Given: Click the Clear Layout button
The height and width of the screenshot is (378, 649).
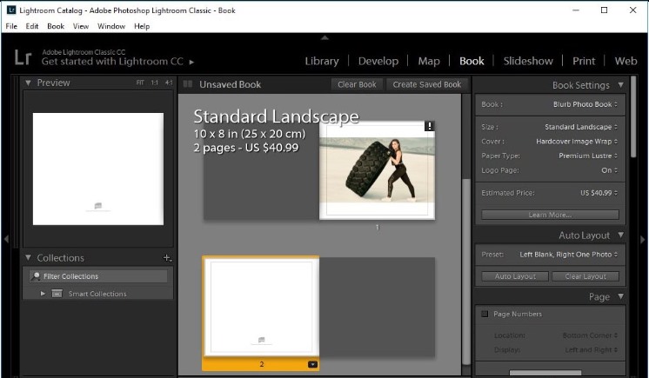Looking at the screenshot, I should (x=585, y=276).
